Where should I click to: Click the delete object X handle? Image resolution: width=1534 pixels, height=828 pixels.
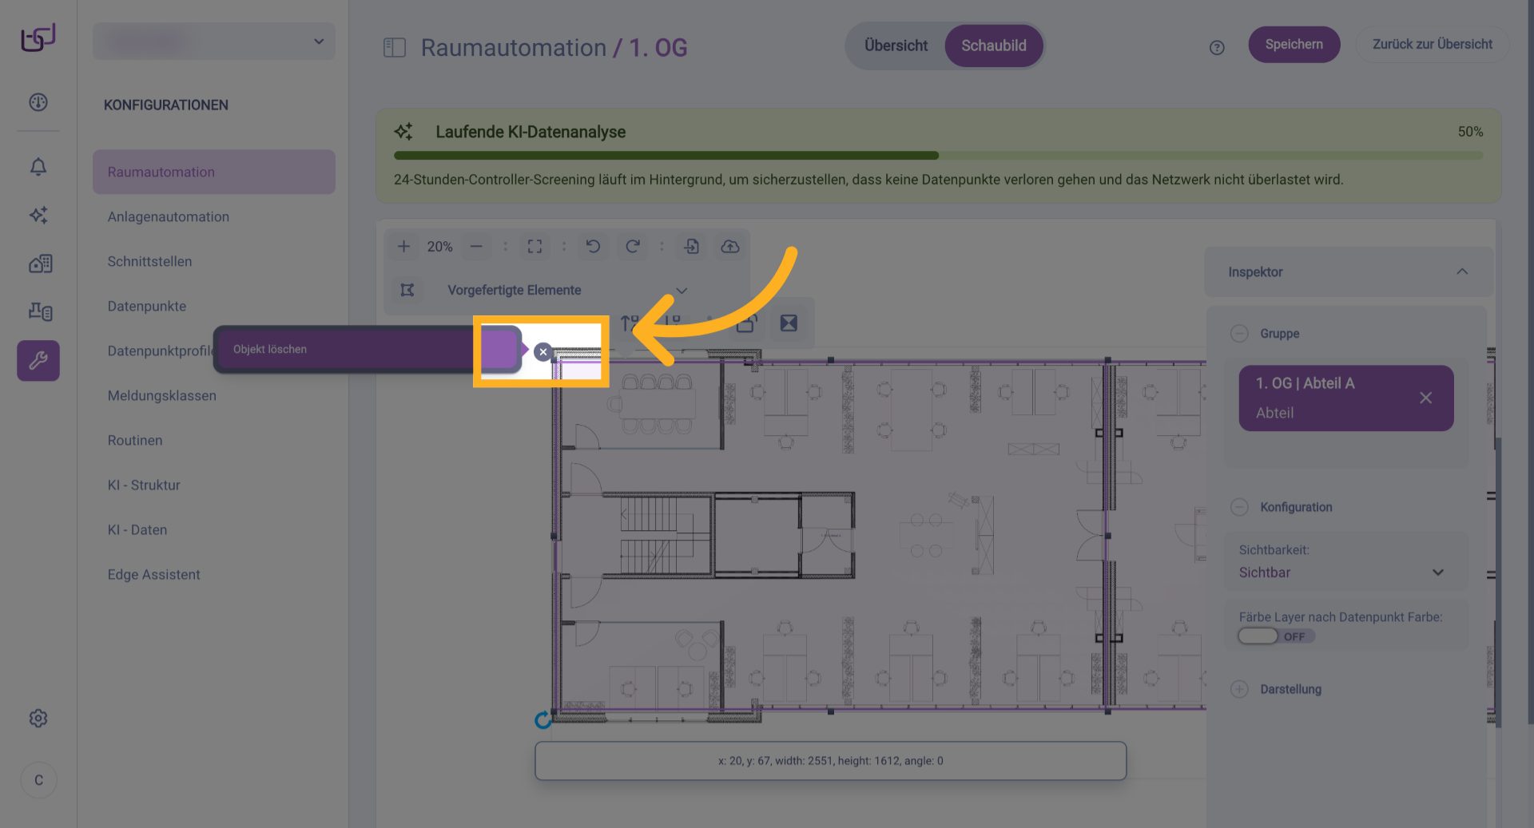(543, 352)
